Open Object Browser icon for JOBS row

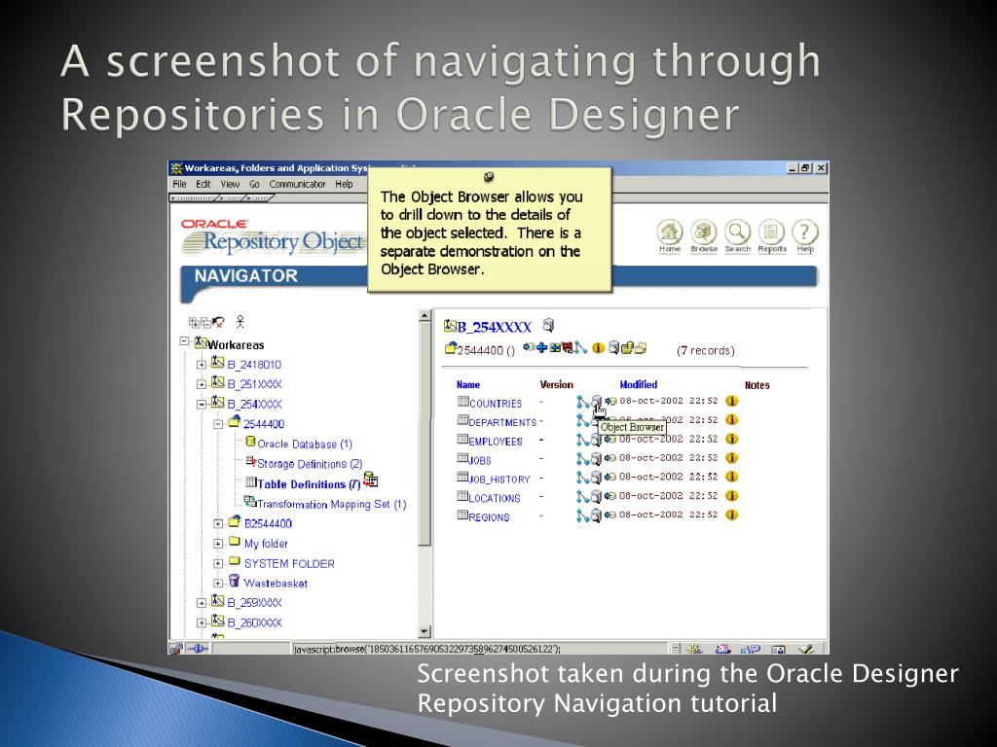[596, 459]
